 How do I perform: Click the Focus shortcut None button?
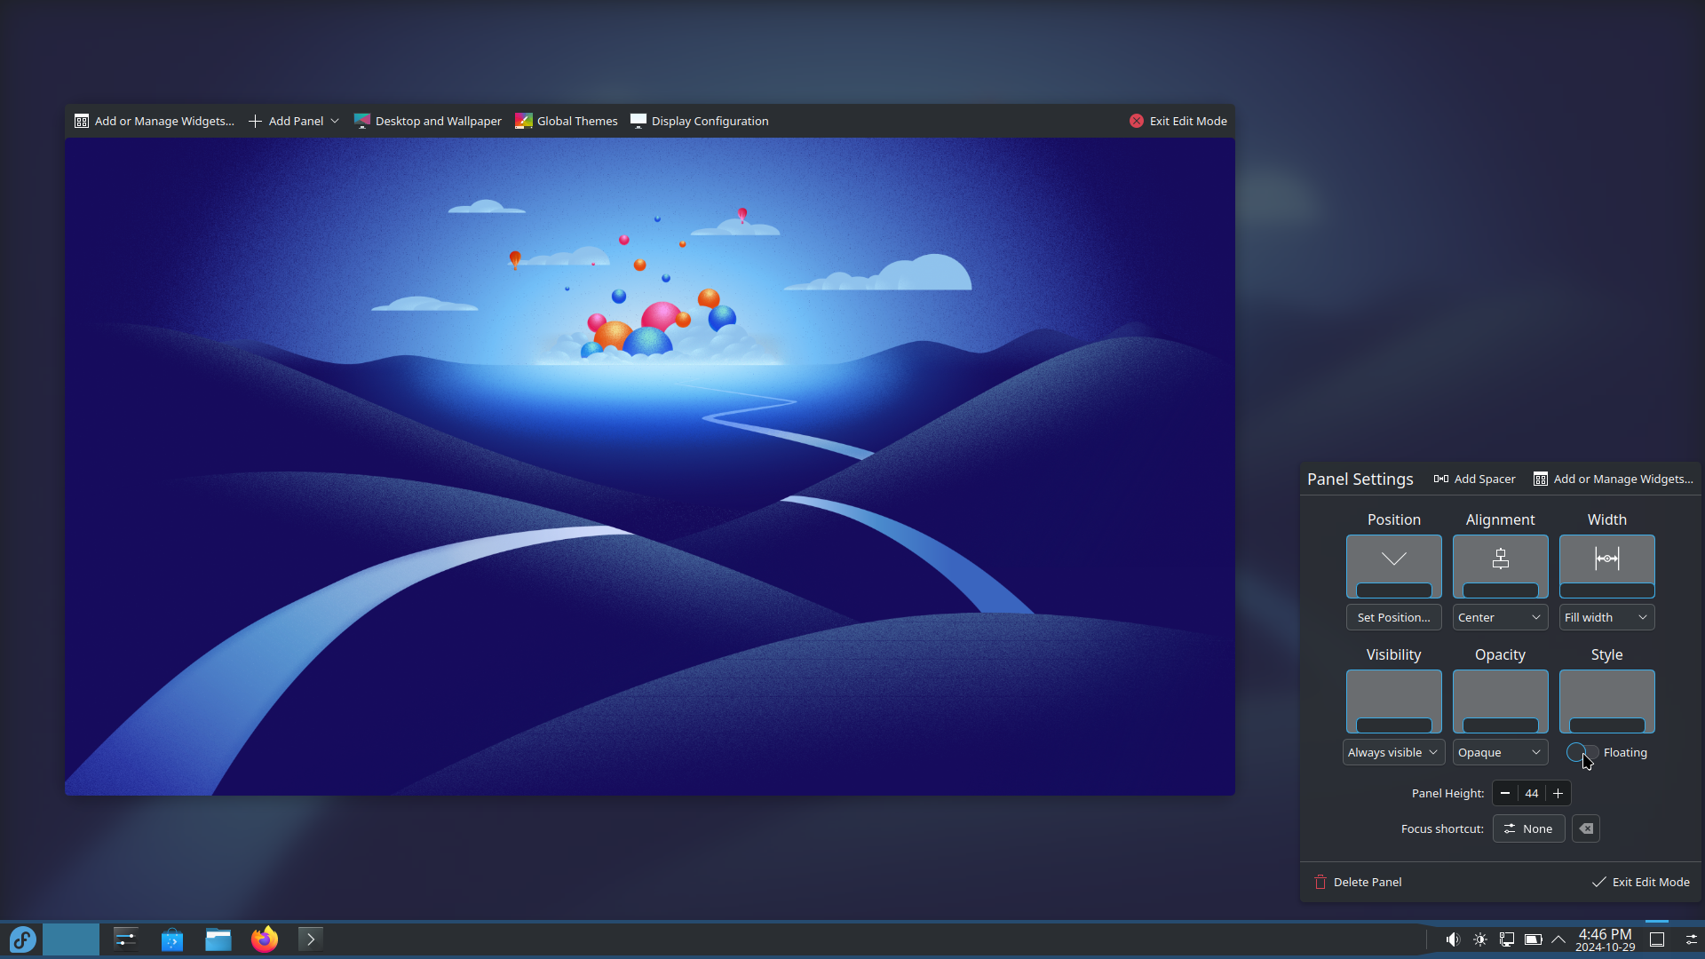[x=1528, y=828]
